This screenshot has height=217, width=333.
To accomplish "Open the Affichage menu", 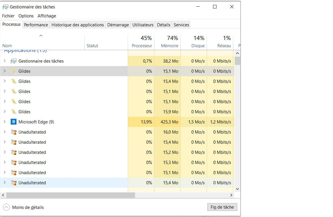I will 47,16.
